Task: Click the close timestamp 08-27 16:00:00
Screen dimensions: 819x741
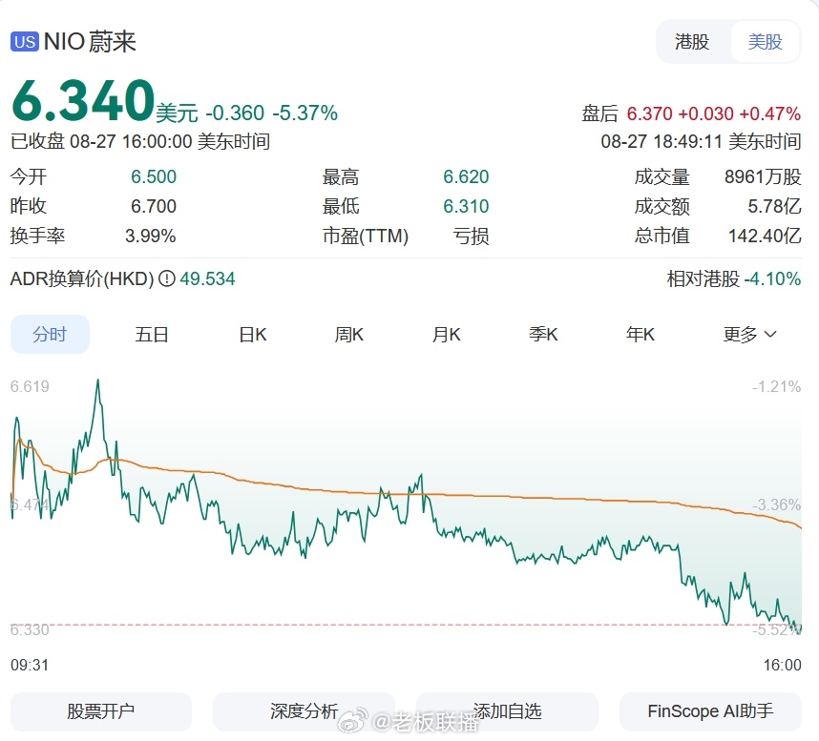Action: pos(131,141)
